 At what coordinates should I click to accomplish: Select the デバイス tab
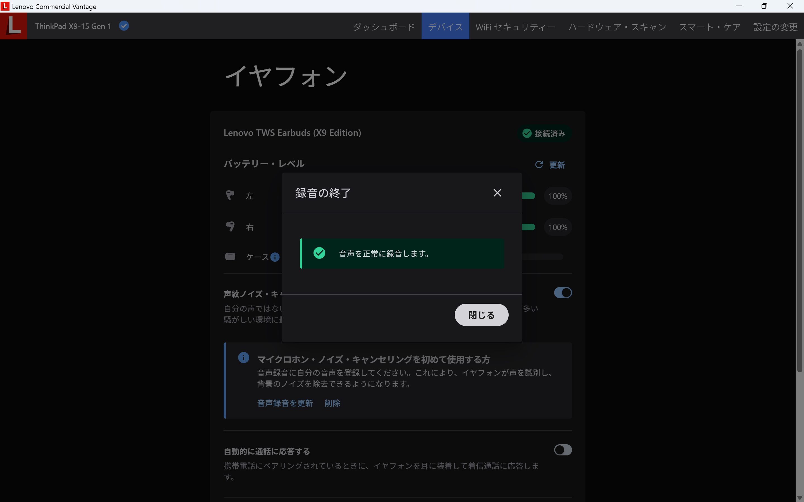tap(445, 26)
